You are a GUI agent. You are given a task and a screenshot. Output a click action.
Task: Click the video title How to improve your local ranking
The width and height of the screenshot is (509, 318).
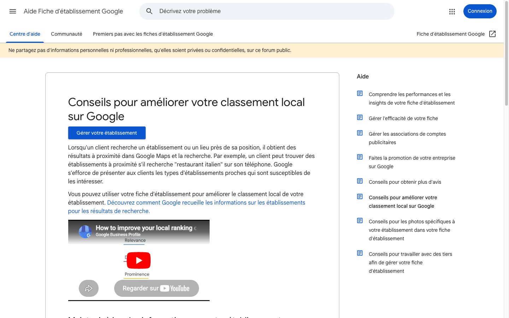(x=146, y=228)
